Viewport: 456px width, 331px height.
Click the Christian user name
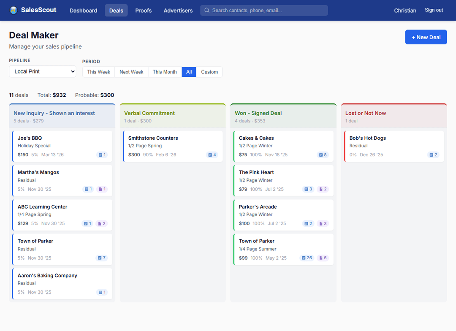pyautogui.click(x=405, y=11)
